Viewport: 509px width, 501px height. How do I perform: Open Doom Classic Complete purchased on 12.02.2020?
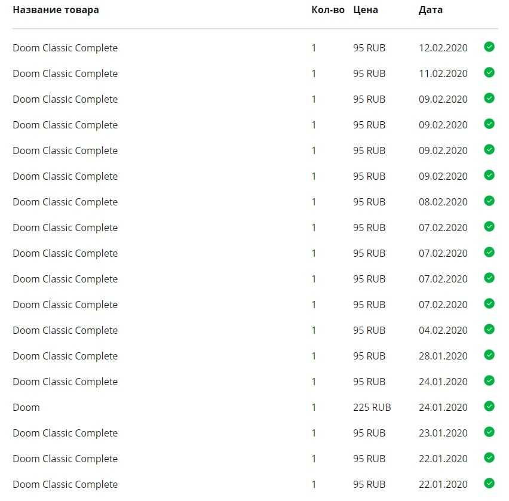pyautogui.click(x=65, y=48)
